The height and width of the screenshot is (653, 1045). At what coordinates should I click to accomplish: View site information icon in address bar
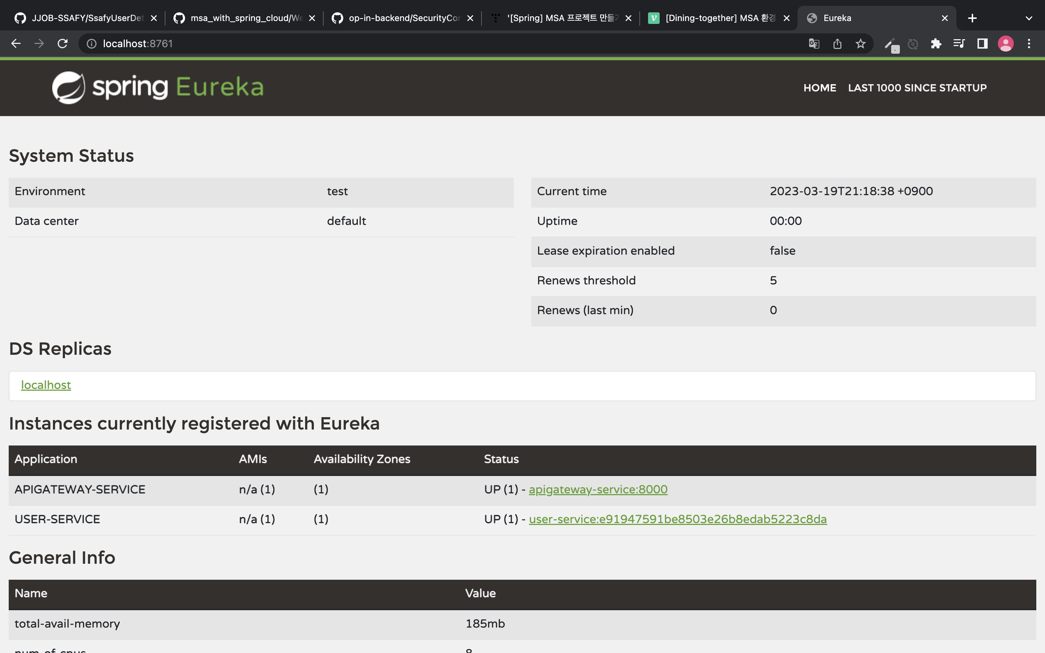tap(91, 44)
